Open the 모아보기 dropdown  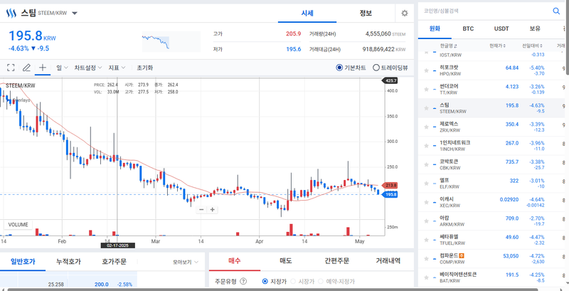coord(186,262)
